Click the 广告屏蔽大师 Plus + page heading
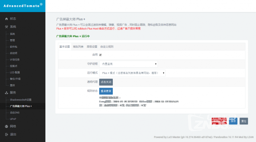Screen dimensions: 256x142 [x=71, y=19]
